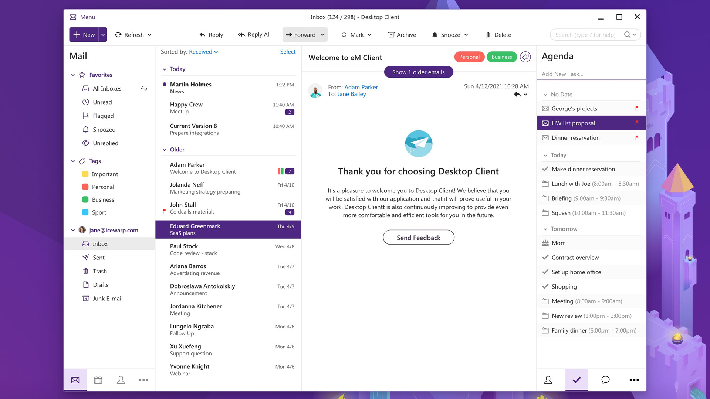The width and height of the screenshot is (710, 399).
Task: Toggle completion of Shopping task
Action: pyautogui.click(x=545, y=286)
